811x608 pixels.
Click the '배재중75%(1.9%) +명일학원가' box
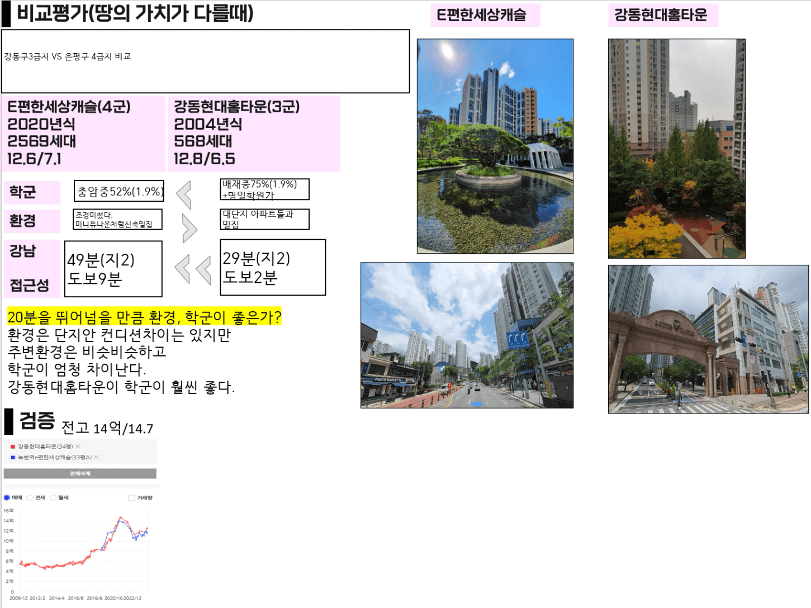264,189
